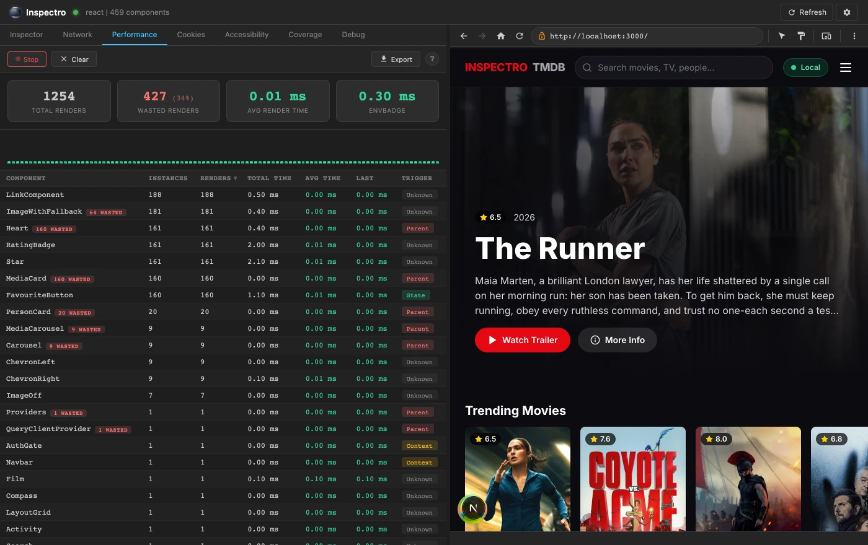Click the search magnifier icon
The height and width of the screenshot is (545, 868).
tap(587, 68)
